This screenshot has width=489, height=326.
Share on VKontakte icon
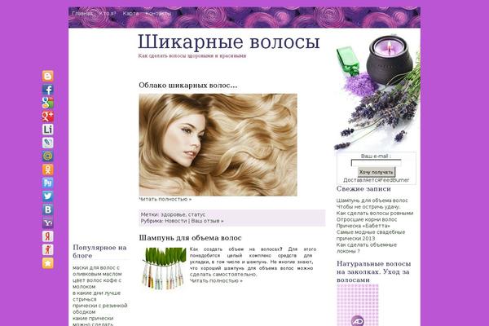48,209
